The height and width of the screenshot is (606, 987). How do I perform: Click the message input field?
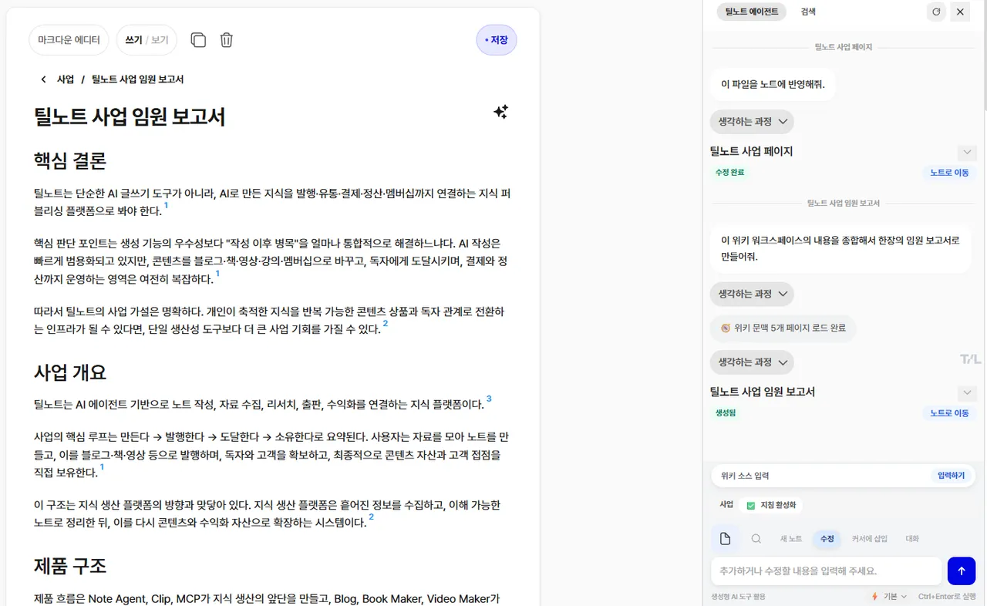[x=826, y=571]
